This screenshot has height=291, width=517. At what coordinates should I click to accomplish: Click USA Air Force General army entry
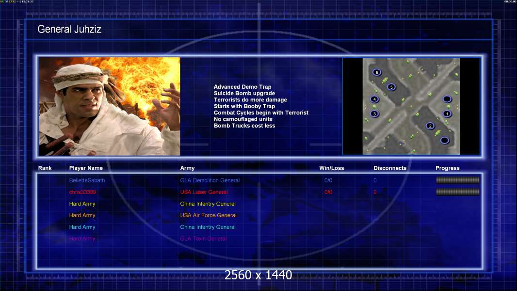208,215
